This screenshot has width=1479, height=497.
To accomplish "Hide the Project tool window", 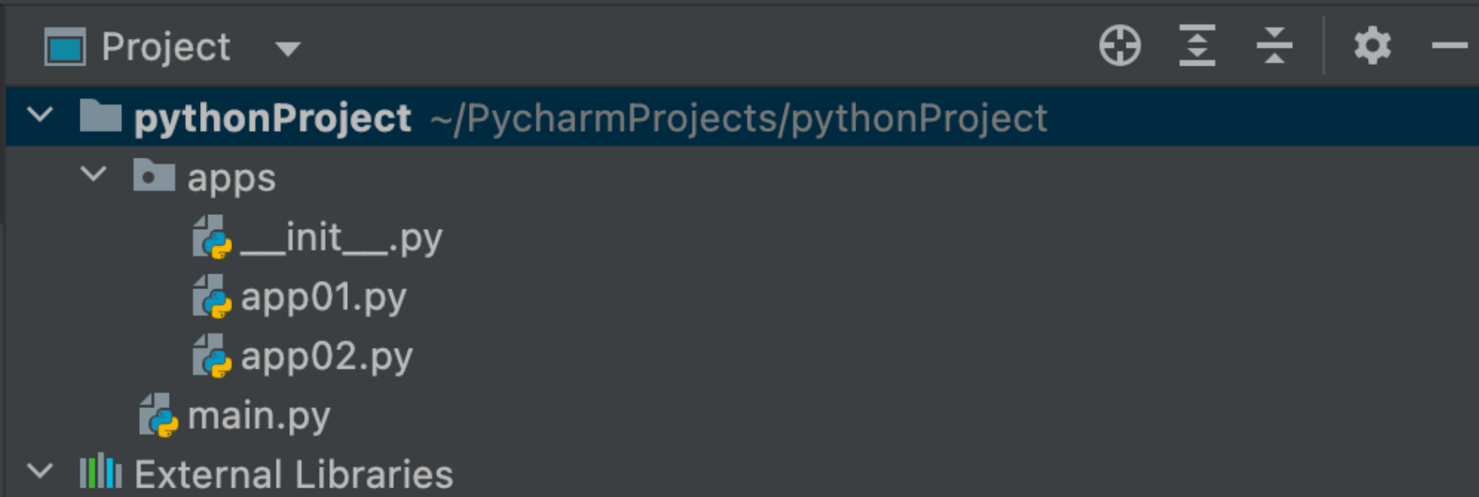I will pos(1449,46).
